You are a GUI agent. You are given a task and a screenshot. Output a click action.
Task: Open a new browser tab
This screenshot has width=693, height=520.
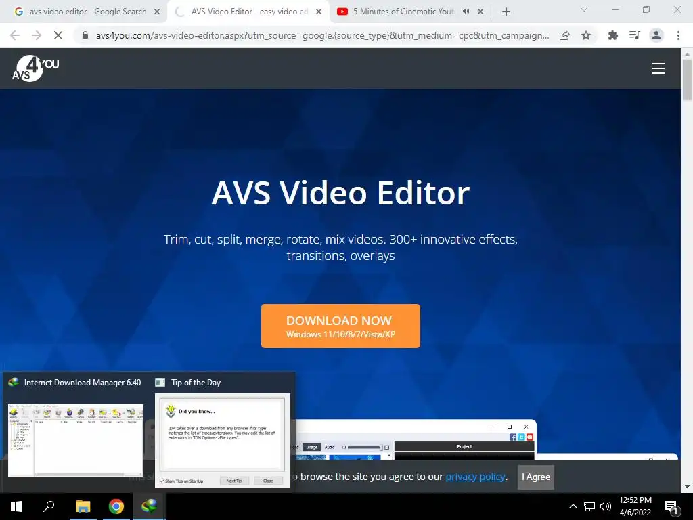[x=506, y=12]
